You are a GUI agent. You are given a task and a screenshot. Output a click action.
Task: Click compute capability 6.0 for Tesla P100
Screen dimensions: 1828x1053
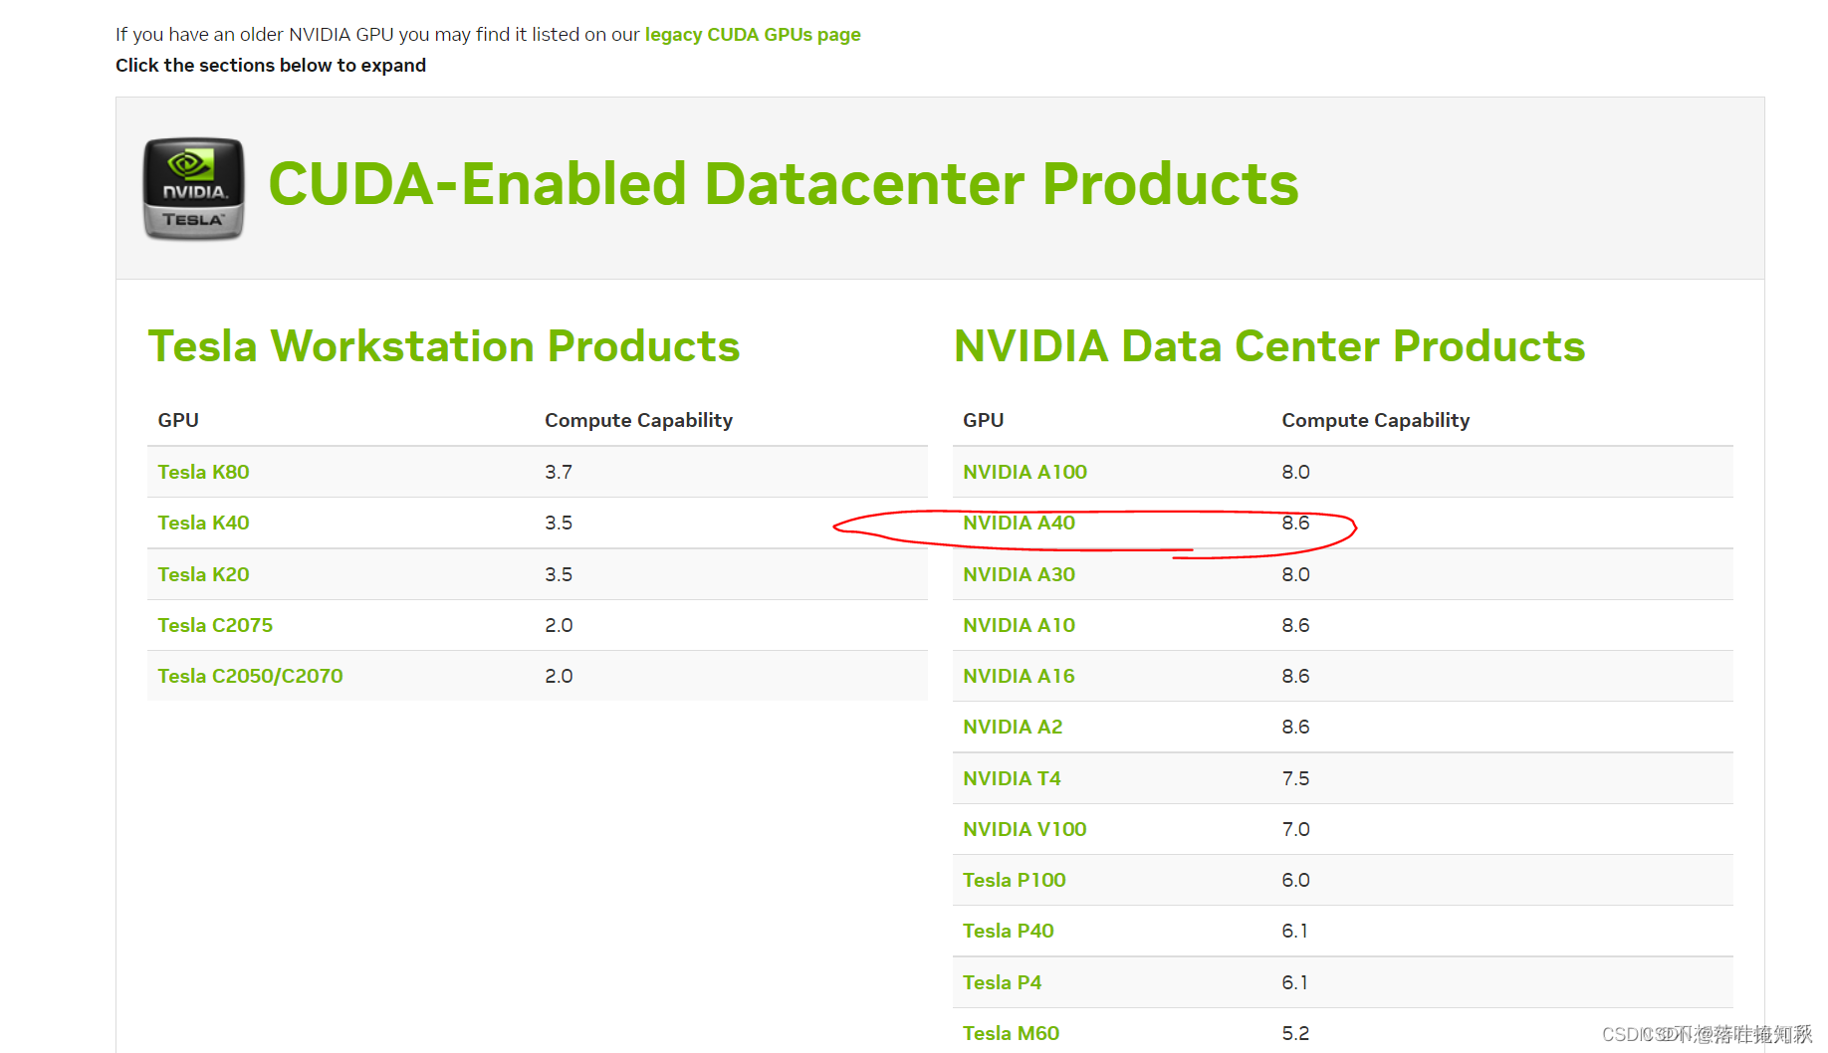[x=1295, y=880]
